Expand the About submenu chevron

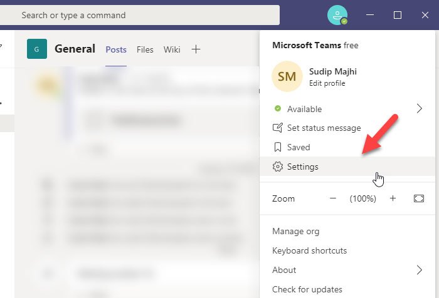(419, 270)
